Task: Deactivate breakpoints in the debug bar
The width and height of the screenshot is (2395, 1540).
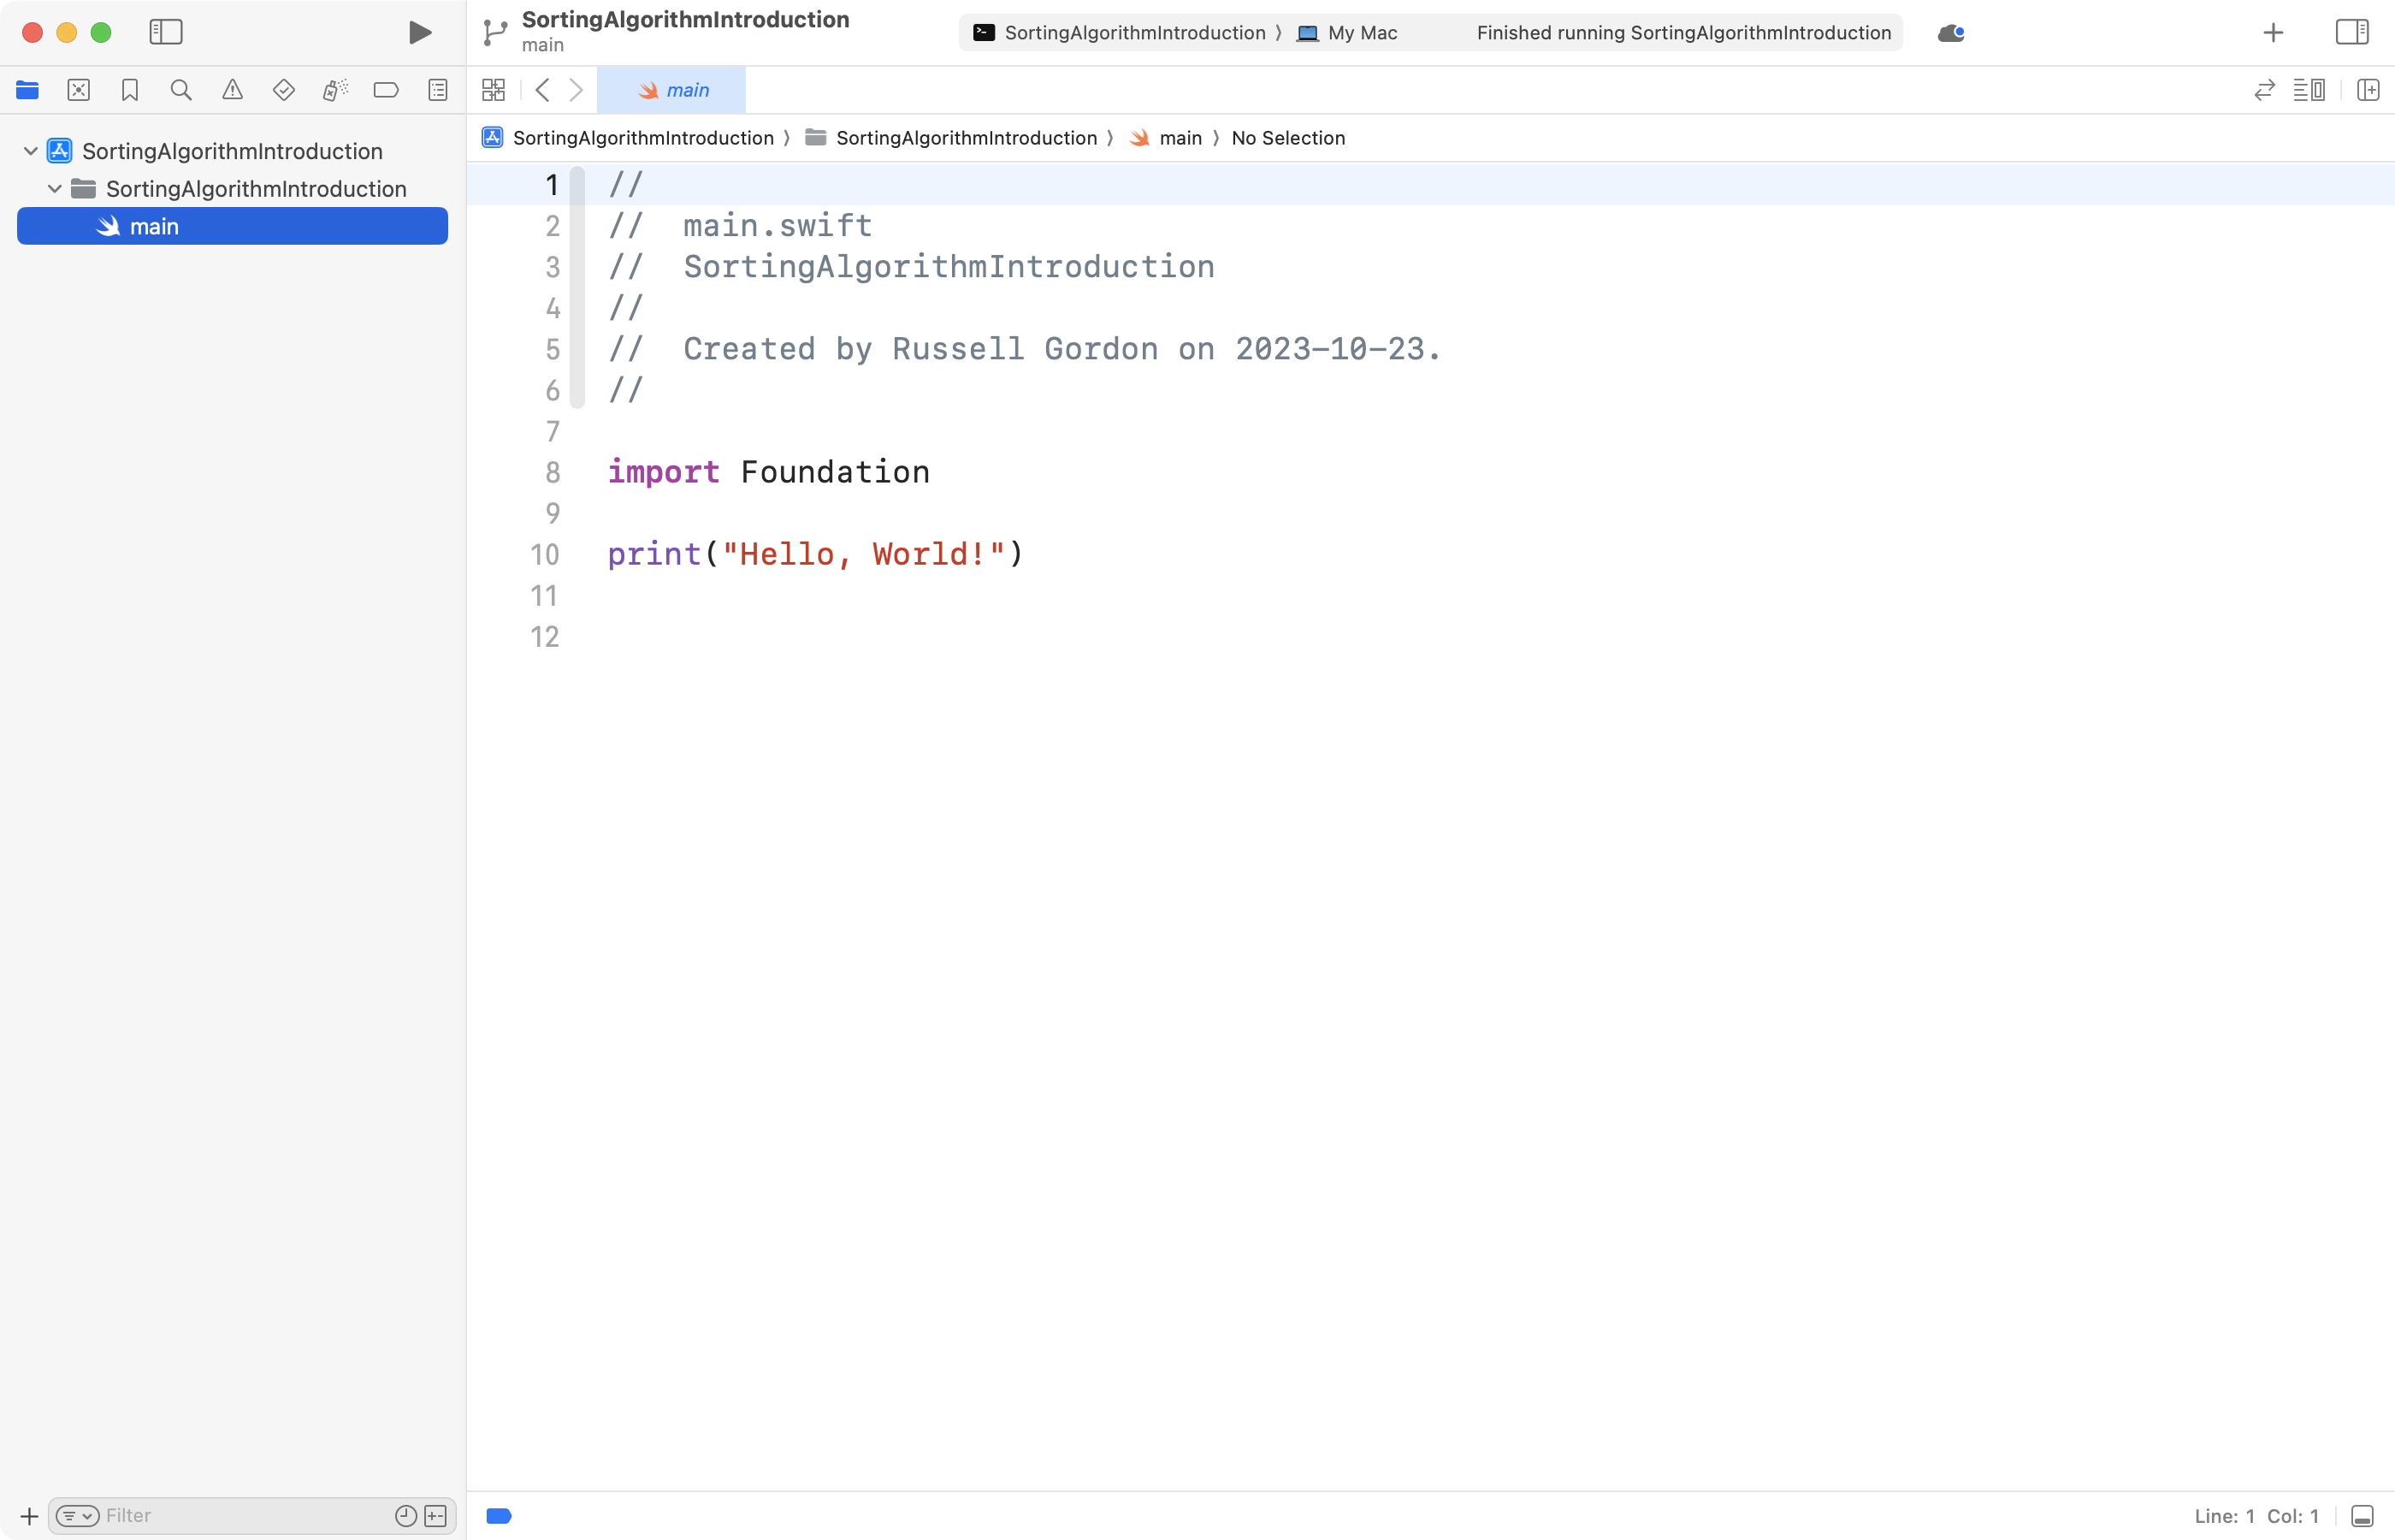Action: coord(499,1515)
